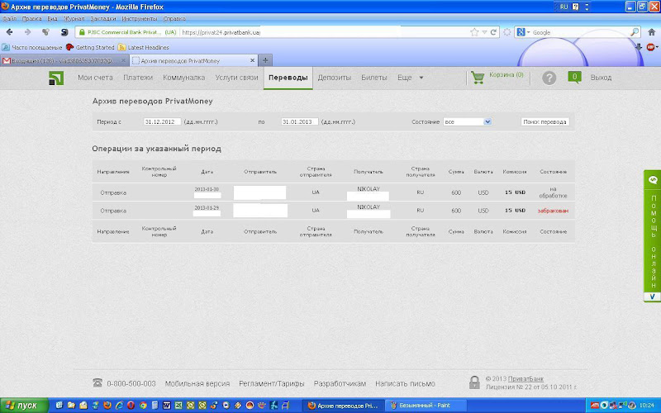This screenshot has width=661, height=413.
Task: Open the Getting Started bookmark
Action: point(90,47)
